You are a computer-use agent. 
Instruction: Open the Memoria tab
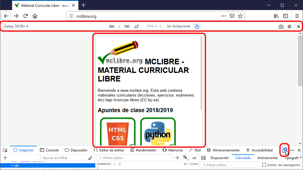(173, 150)
